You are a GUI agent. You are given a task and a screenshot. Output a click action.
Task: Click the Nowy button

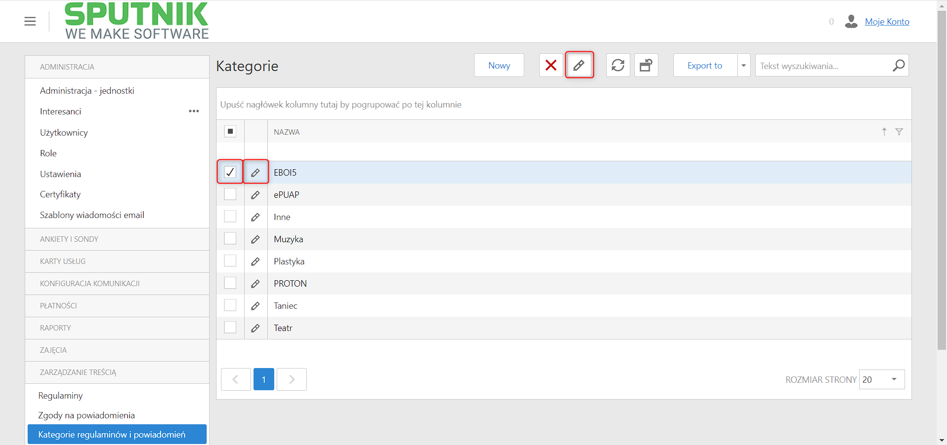499,65
